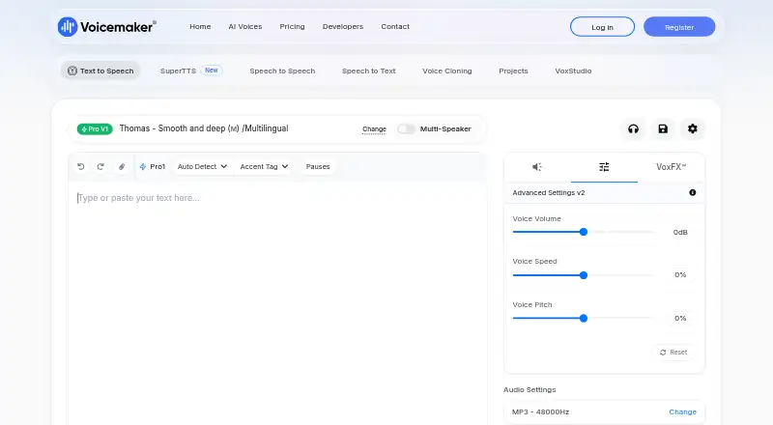Toggle the Multi-Speaker switch

pos(407,128)
